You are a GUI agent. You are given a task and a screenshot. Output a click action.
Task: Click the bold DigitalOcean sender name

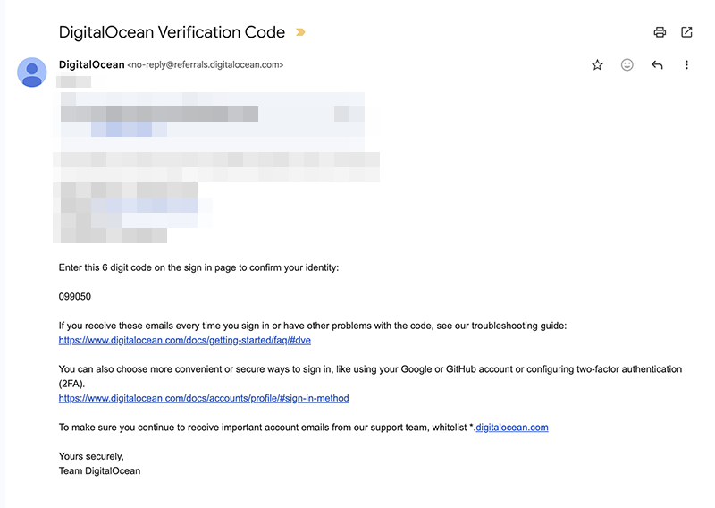[91, 64]
